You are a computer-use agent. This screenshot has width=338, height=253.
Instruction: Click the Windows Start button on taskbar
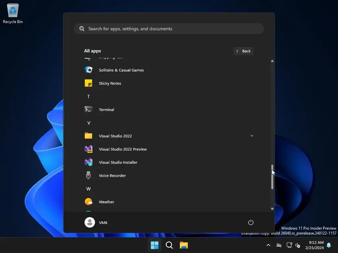pyautogui.click(x=154, y=245)
